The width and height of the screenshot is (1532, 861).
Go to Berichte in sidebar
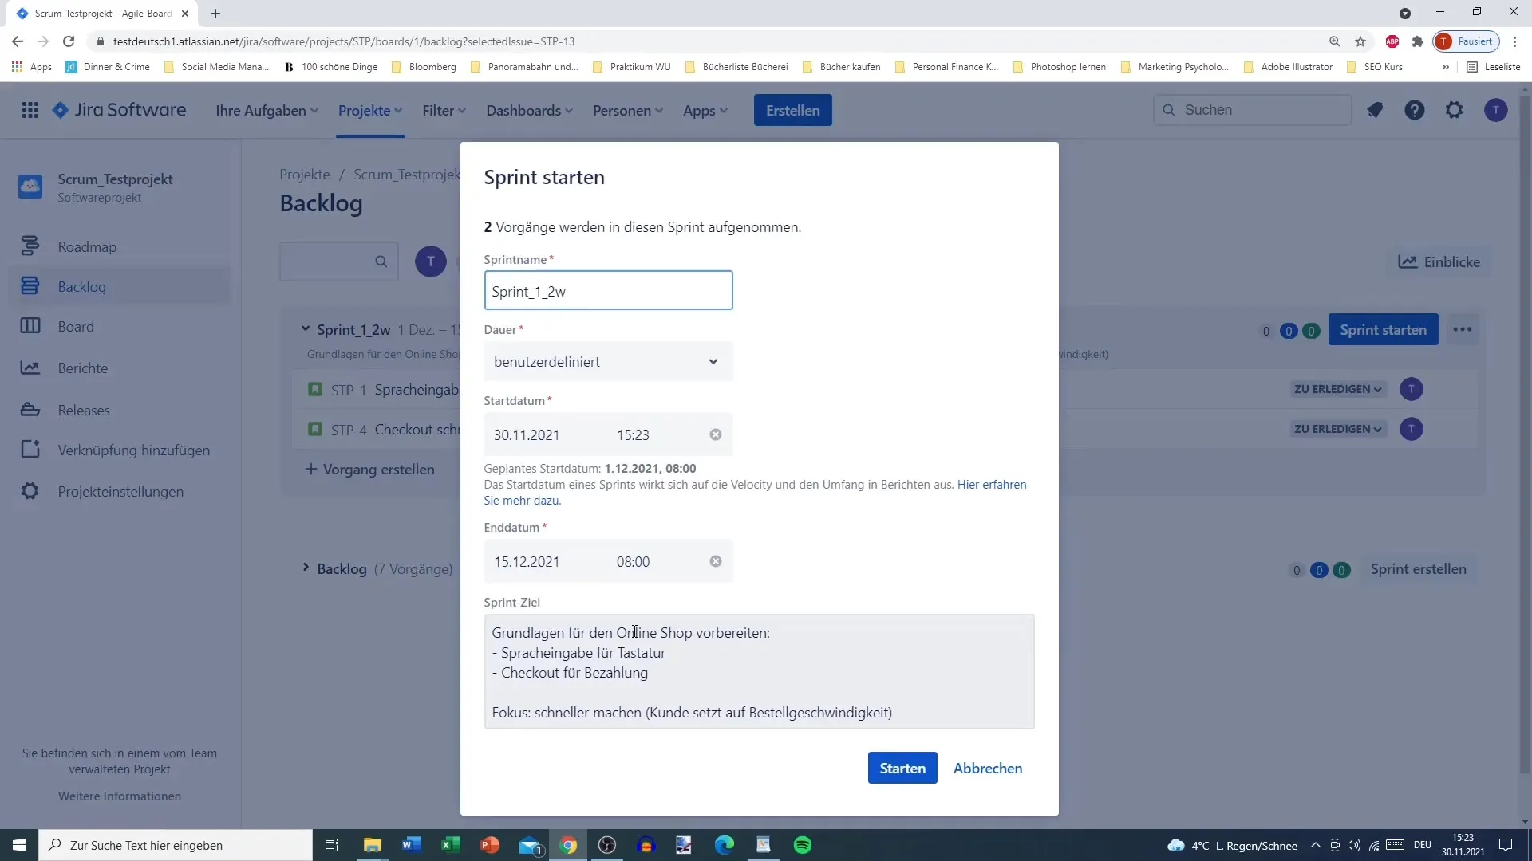[x=120, y=368]
